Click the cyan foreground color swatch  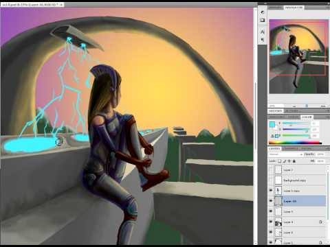pos(272,125)
